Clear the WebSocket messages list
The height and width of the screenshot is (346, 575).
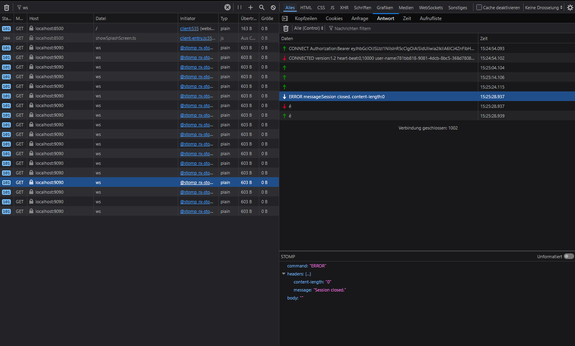(x=286, y=28)
